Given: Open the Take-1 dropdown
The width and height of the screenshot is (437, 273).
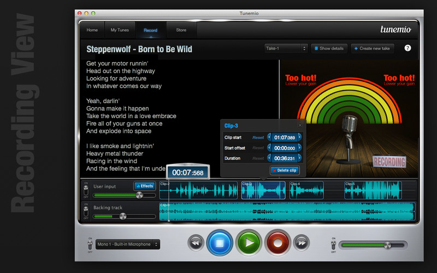Looking at the screenshot, I should tap(286, 49).
